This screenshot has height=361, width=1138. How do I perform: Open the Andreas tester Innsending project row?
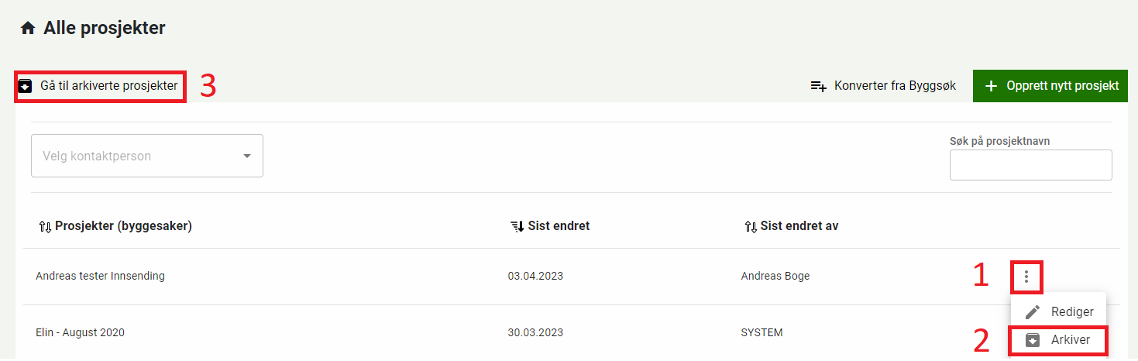pyautogui.click(x=101, y=276)
